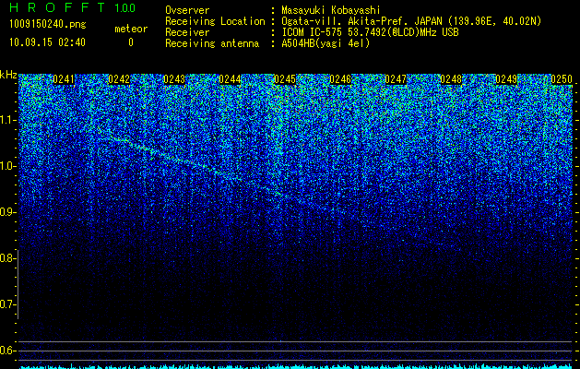Click the 1.0.0 version number
Viewport: 580px width, 369px height.
click(x=125, y=7)
